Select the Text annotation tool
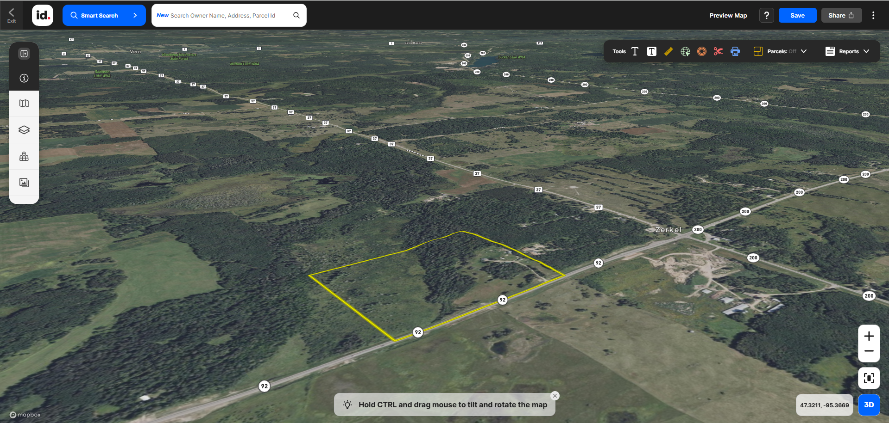 click(x=635, y=51)
